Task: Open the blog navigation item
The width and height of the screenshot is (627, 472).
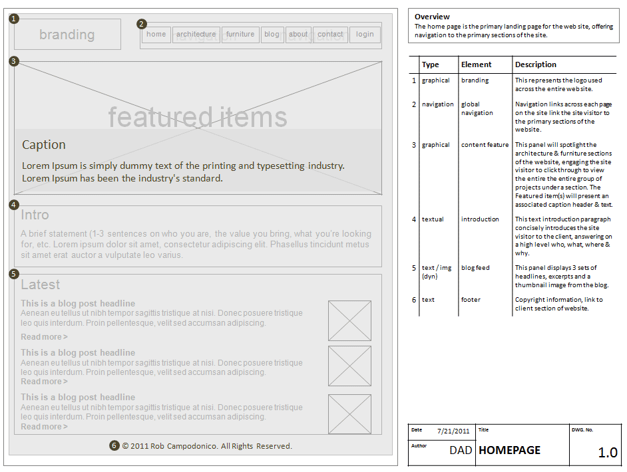Action: coord(272,35)
